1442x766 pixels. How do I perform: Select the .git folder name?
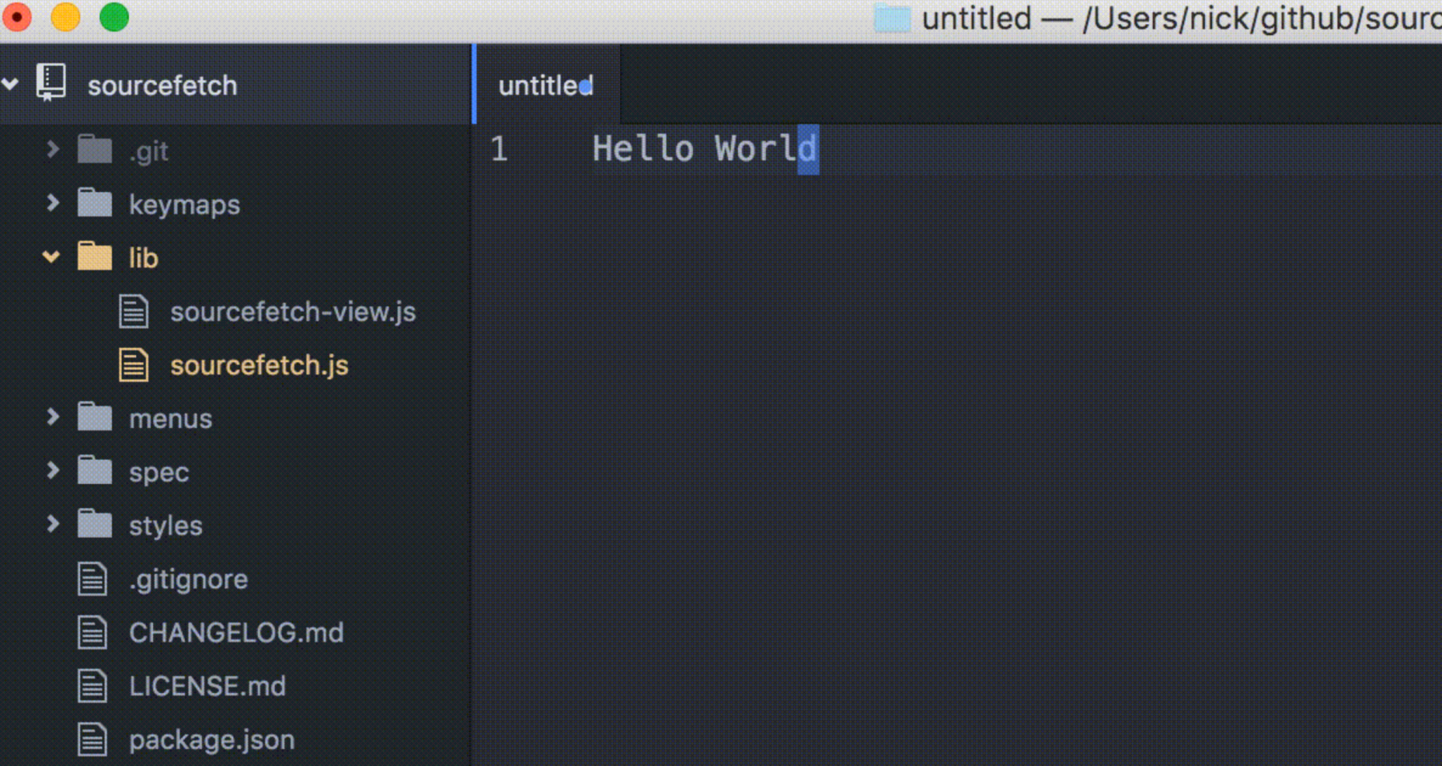(x=149, y=151)
